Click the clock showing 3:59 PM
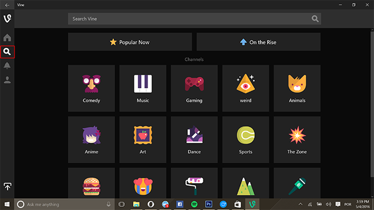 tap(363, 204)
